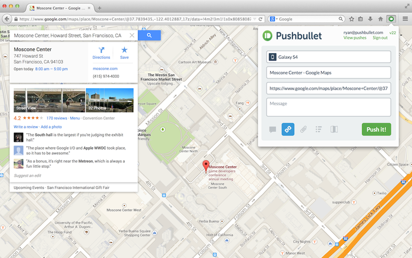Select the Moscone Center – Google browser tab
The height and width of the screenshot is (258, 412).
click(x=60, y=8)
